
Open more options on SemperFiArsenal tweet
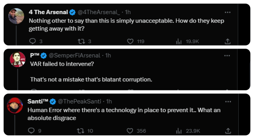pos(227,55)
